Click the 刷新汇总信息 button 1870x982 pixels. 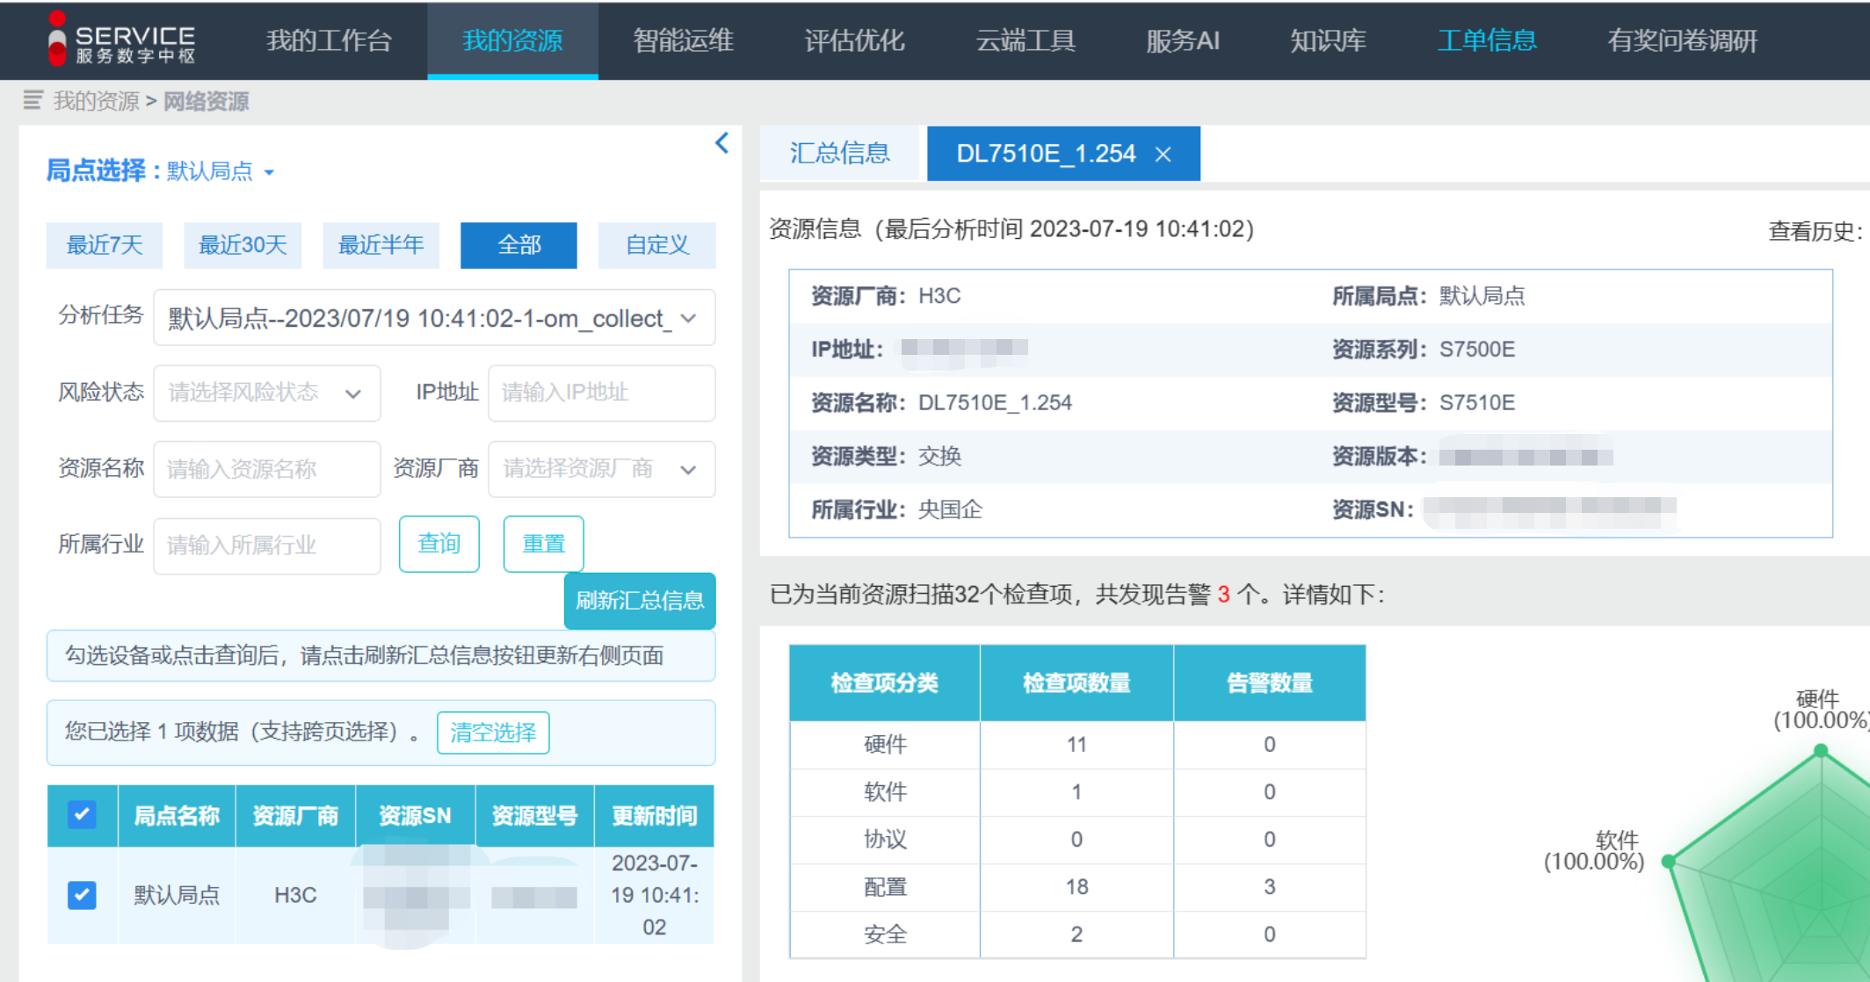639,601
